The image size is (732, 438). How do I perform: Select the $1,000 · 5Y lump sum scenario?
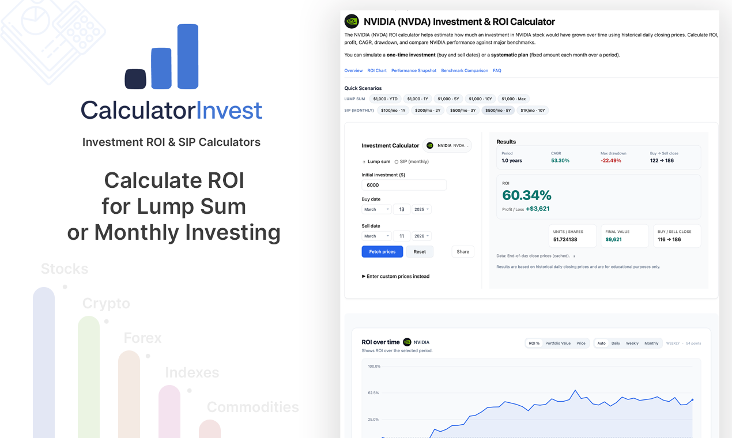pos(448,99)
